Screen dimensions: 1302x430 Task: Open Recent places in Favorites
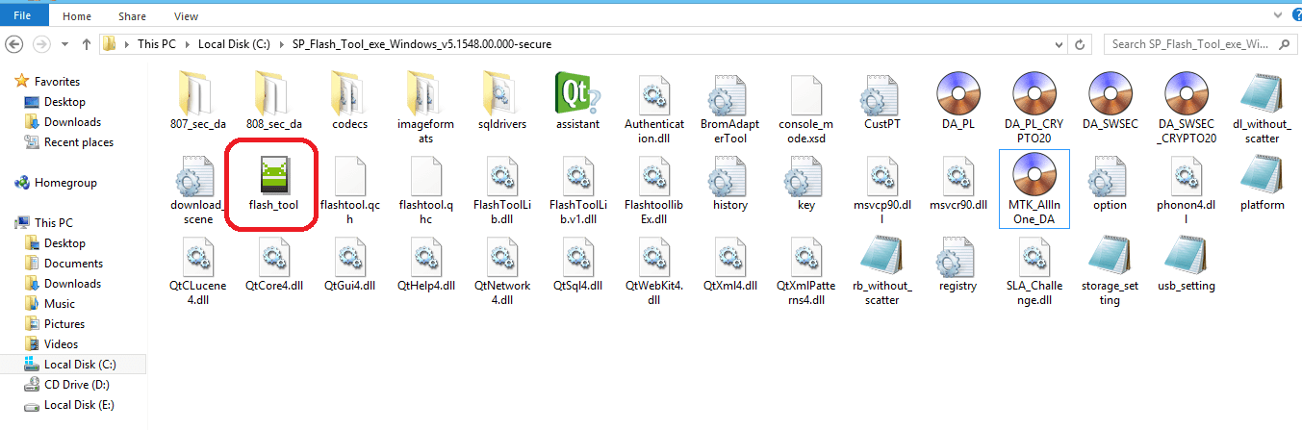[x=79, y=142]
